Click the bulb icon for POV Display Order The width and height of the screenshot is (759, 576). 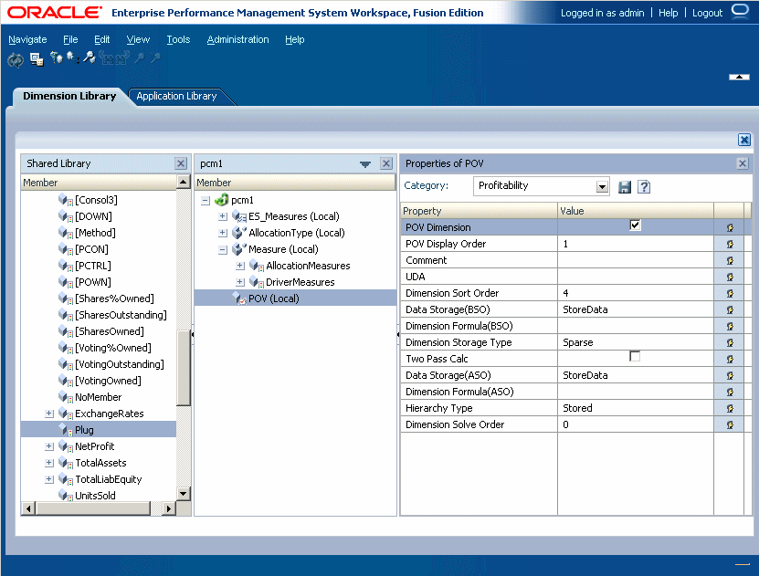click(x=730, y=245)
